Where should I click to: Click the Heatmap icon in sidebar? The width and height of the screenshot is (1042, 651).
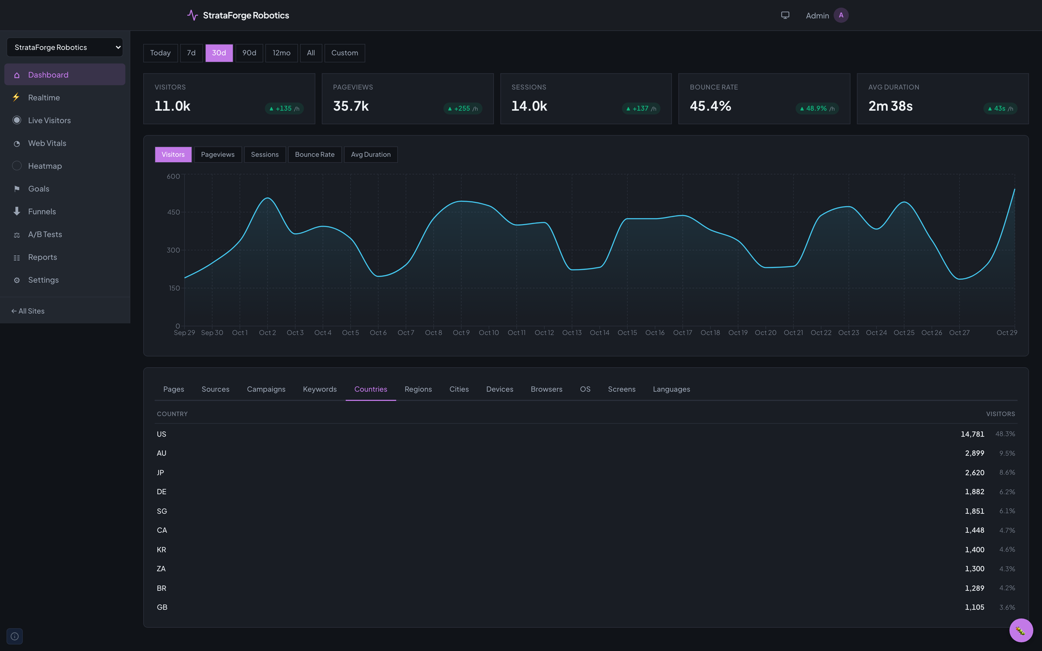coord(17,166)
